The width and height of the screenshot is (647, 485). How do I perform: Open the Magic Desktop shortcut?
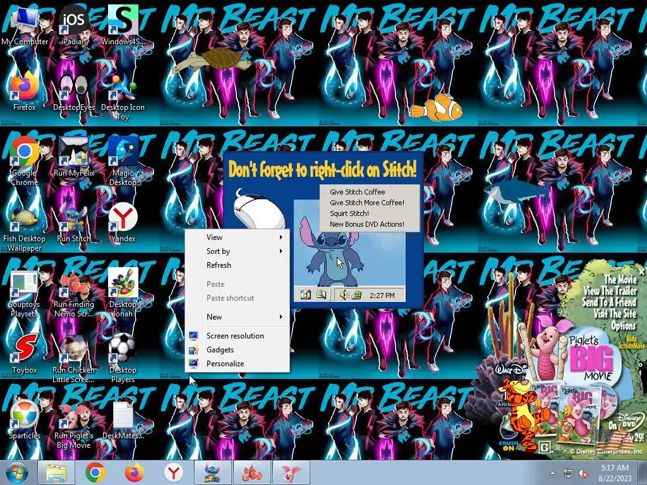click(x=123, y=161)
